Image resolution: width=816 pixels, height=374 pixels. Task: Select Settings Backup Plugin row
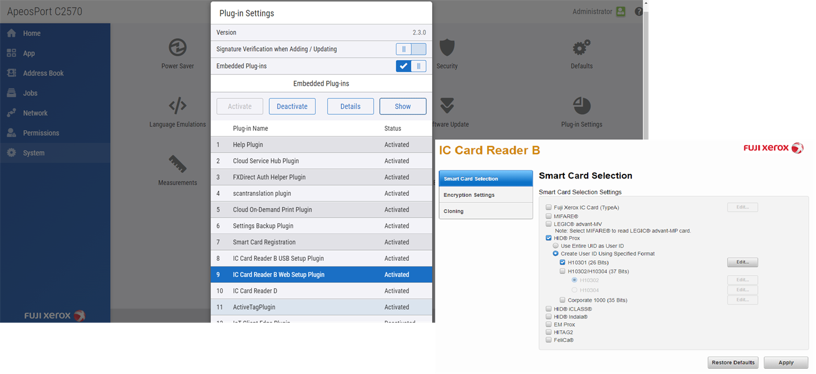321,226
